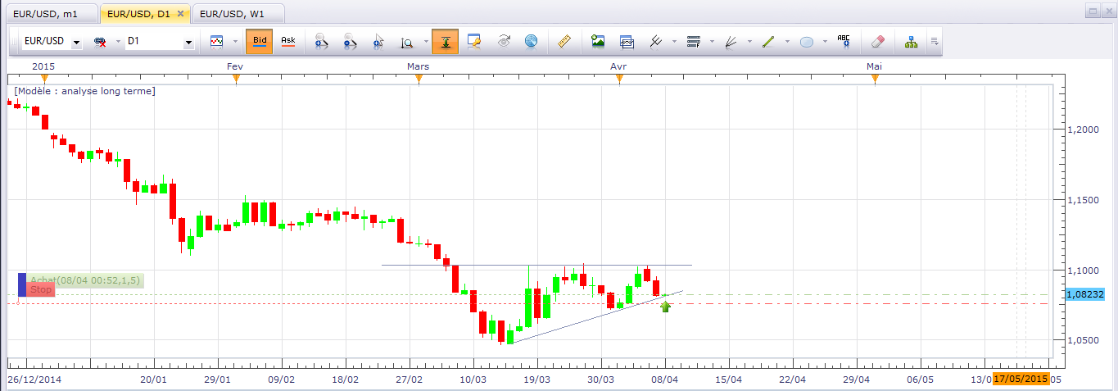Select the ellipse shape tool
The width and height of the screenshot is (1118, 391).
click(806, 41)
